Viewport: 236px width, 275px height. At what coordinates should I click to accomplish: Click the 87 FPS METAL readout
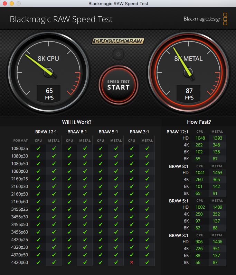[x=189, y=94]
